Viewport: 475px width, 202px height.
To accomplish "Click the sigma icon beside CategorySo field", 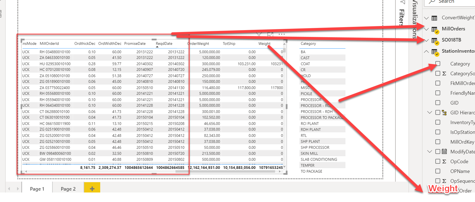I will pos(444,74).
